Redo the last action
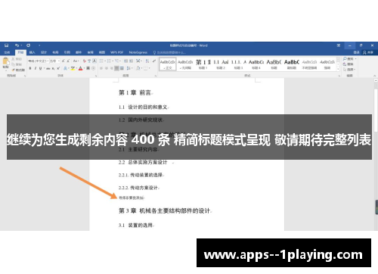The image size is (378, 274). 29,45
